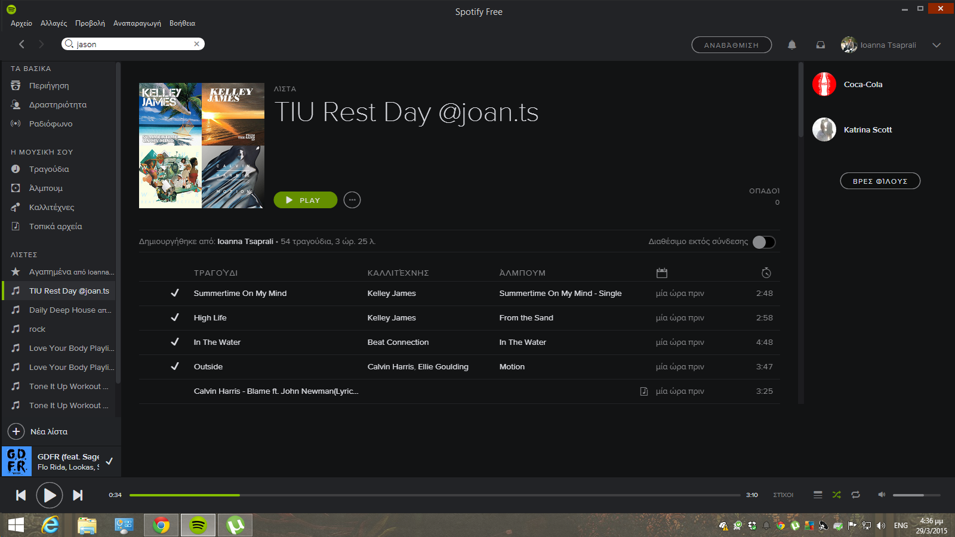Adjust the volume slider
The height and width of the screenshot is (537, 955).
click(x=917, y=495)
